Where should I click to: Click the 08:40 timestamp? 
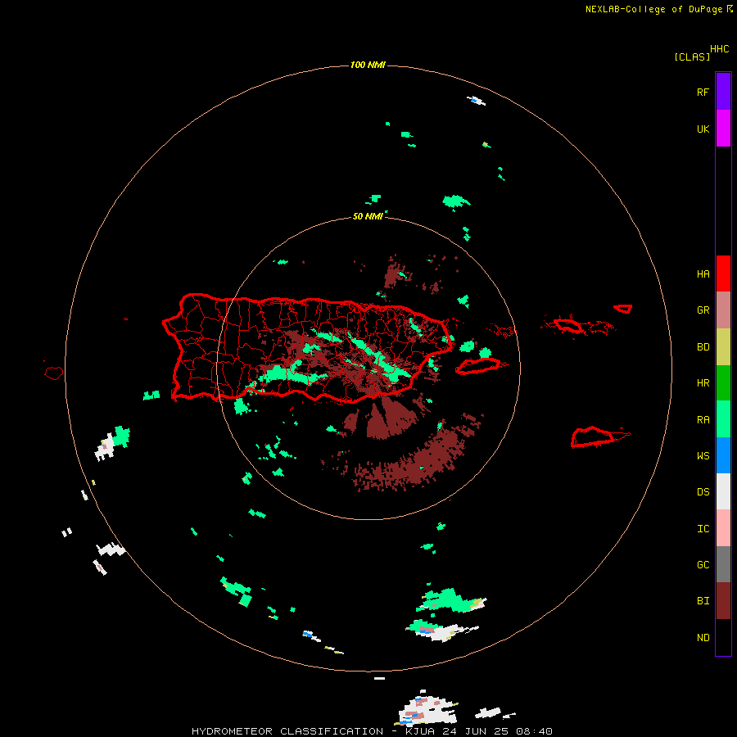click(x=534, y=731)
